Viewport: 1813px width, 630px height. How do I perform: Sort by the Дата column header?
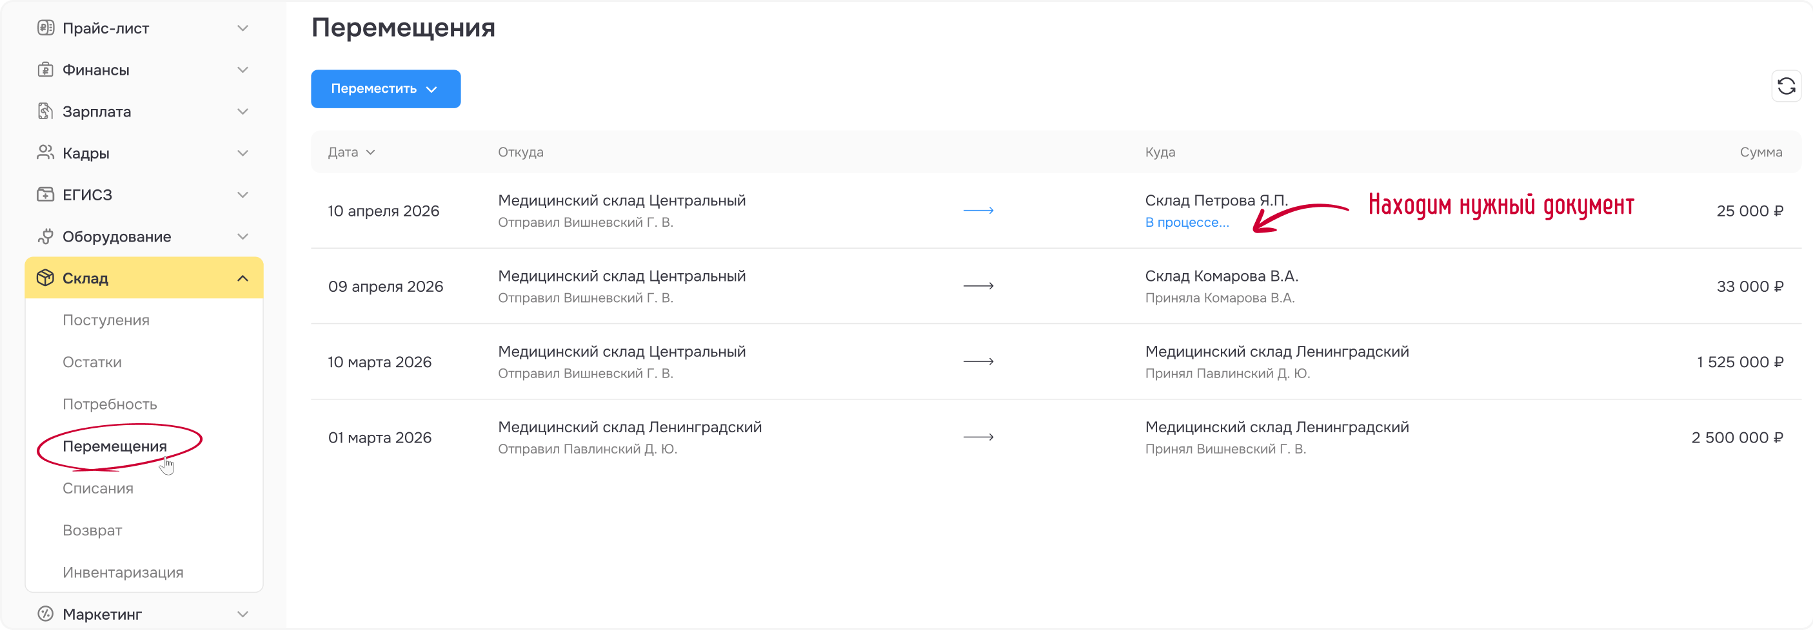[x=352, y=152]
